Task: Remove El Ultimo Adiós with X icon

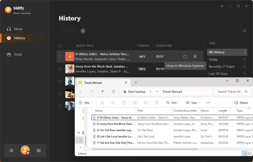Action: coord(195,56)
